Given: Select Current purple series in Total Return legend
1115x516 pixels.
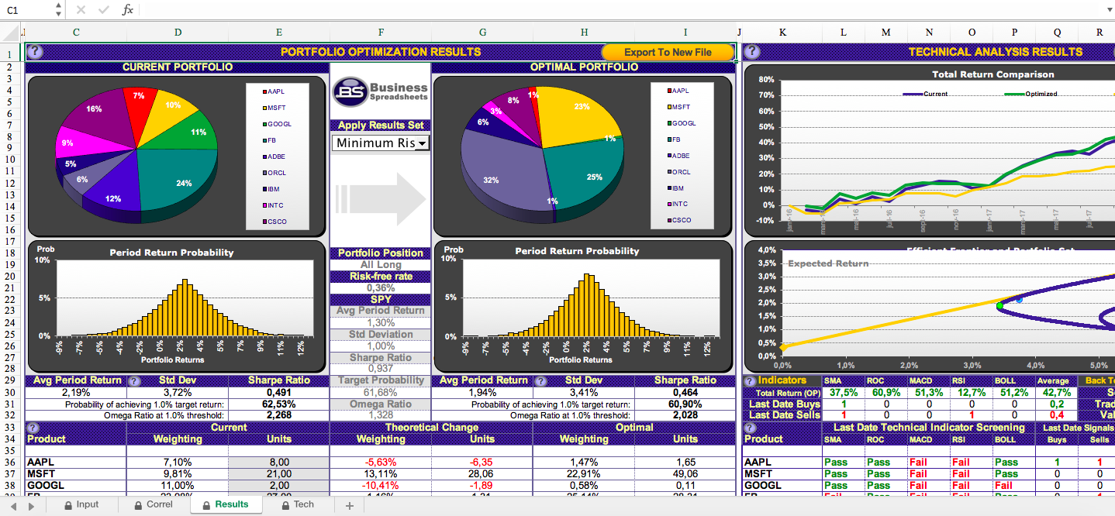Looking at the screenshot, I should point(925,94).
